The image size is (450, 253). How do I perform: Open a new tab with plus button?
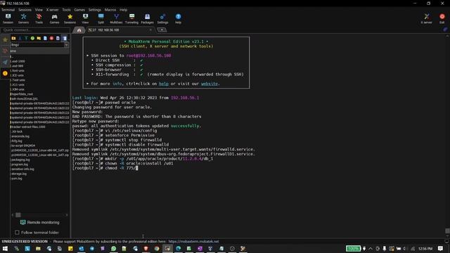click(x=162, y=30)
